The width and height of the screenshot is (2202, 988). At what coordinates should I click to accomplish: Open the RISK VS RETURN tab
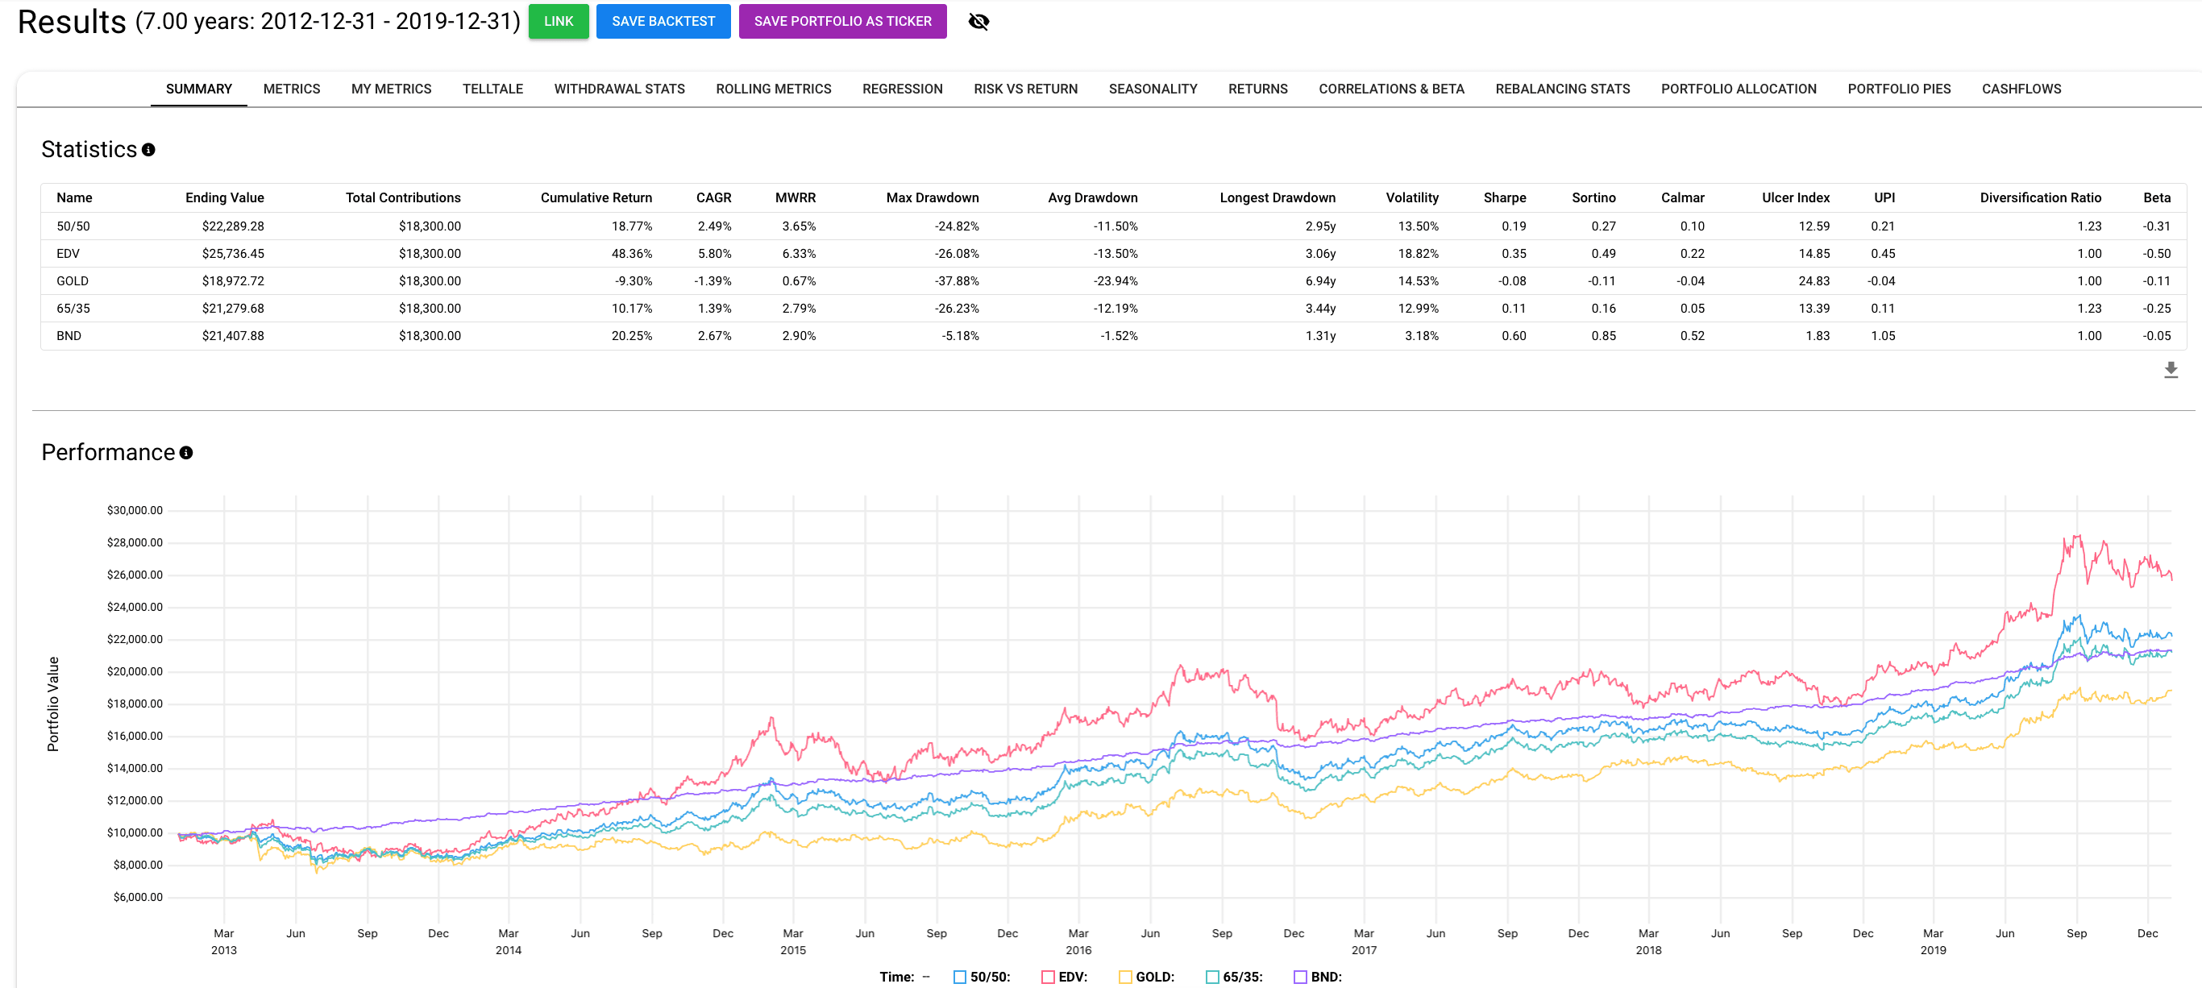1025,88
